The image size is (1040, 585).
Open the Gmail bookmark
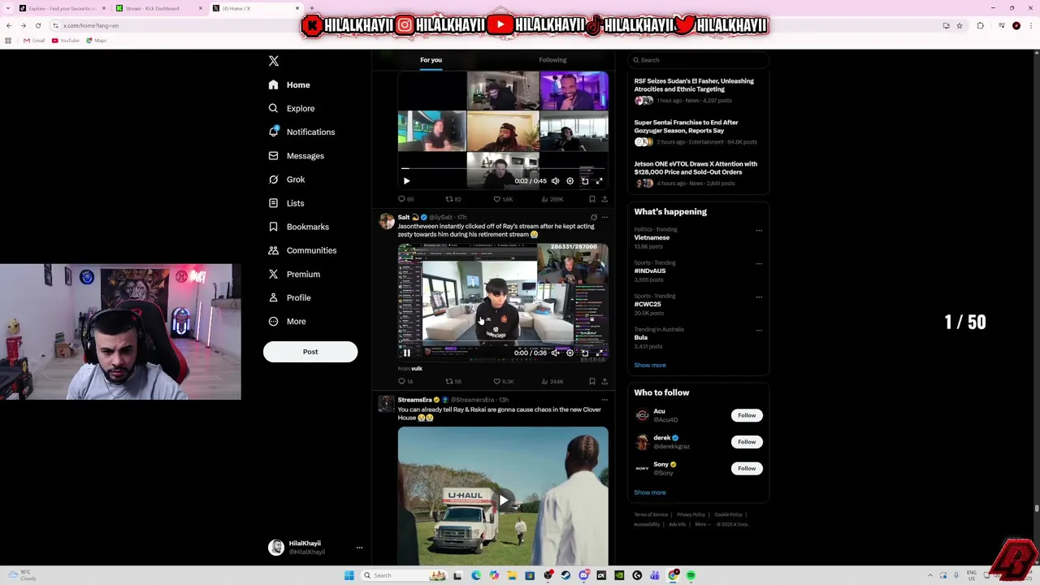tap(34, 41)
